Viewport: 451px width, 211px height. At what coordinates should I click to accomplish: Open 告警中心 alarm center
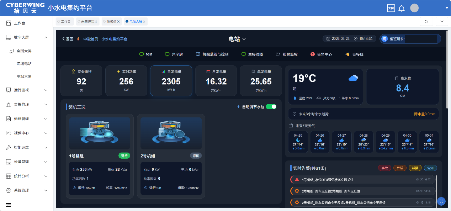pos(321,54)
